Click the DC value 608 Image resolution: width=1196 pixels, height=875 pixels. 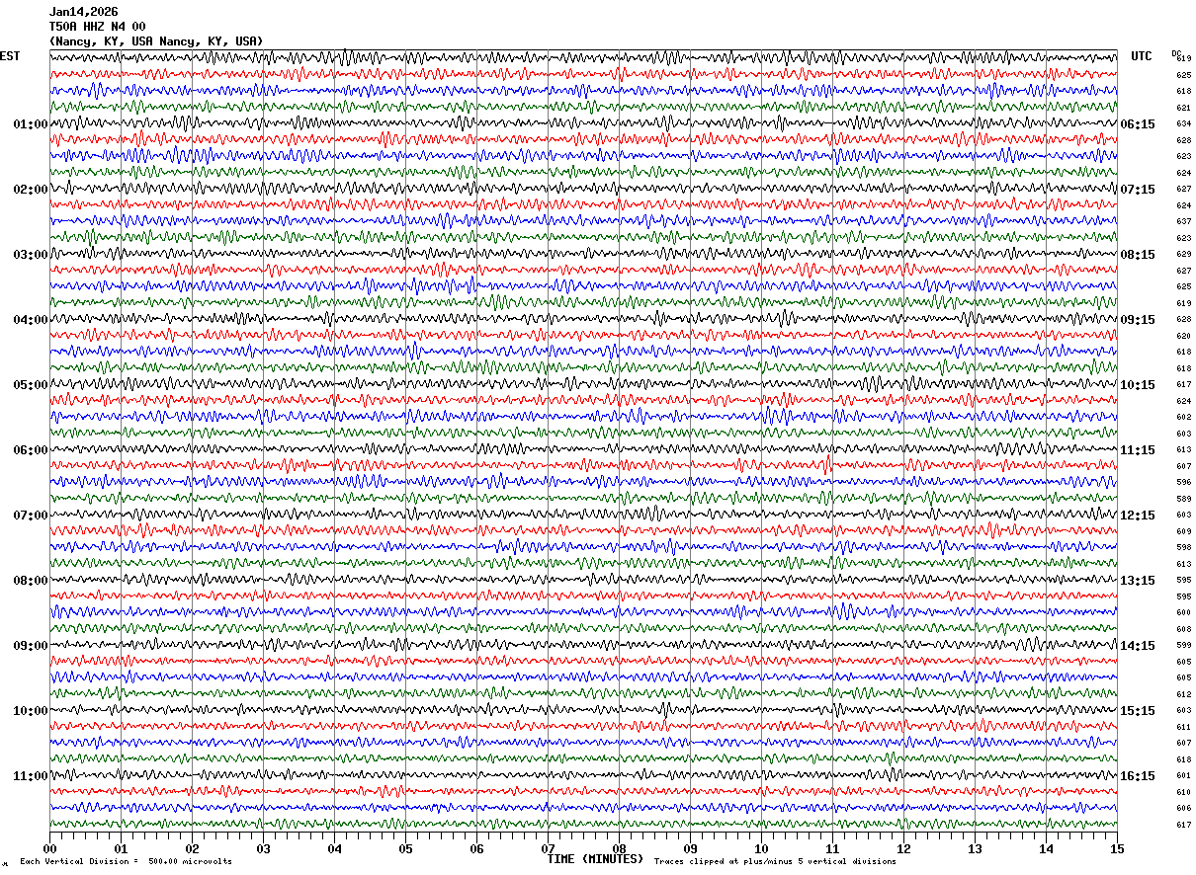click(1183, 629)
